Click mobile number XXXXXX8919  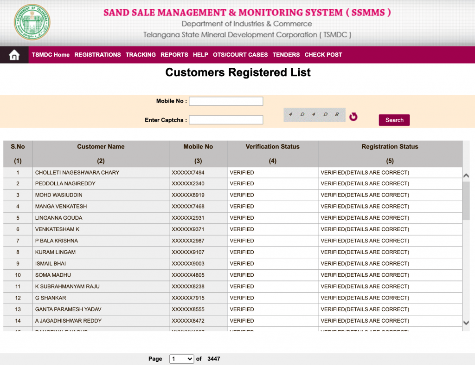coord(188,195)
